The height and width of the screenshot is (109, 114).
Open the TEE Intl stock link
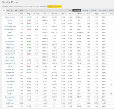click(x=10, y=66)
